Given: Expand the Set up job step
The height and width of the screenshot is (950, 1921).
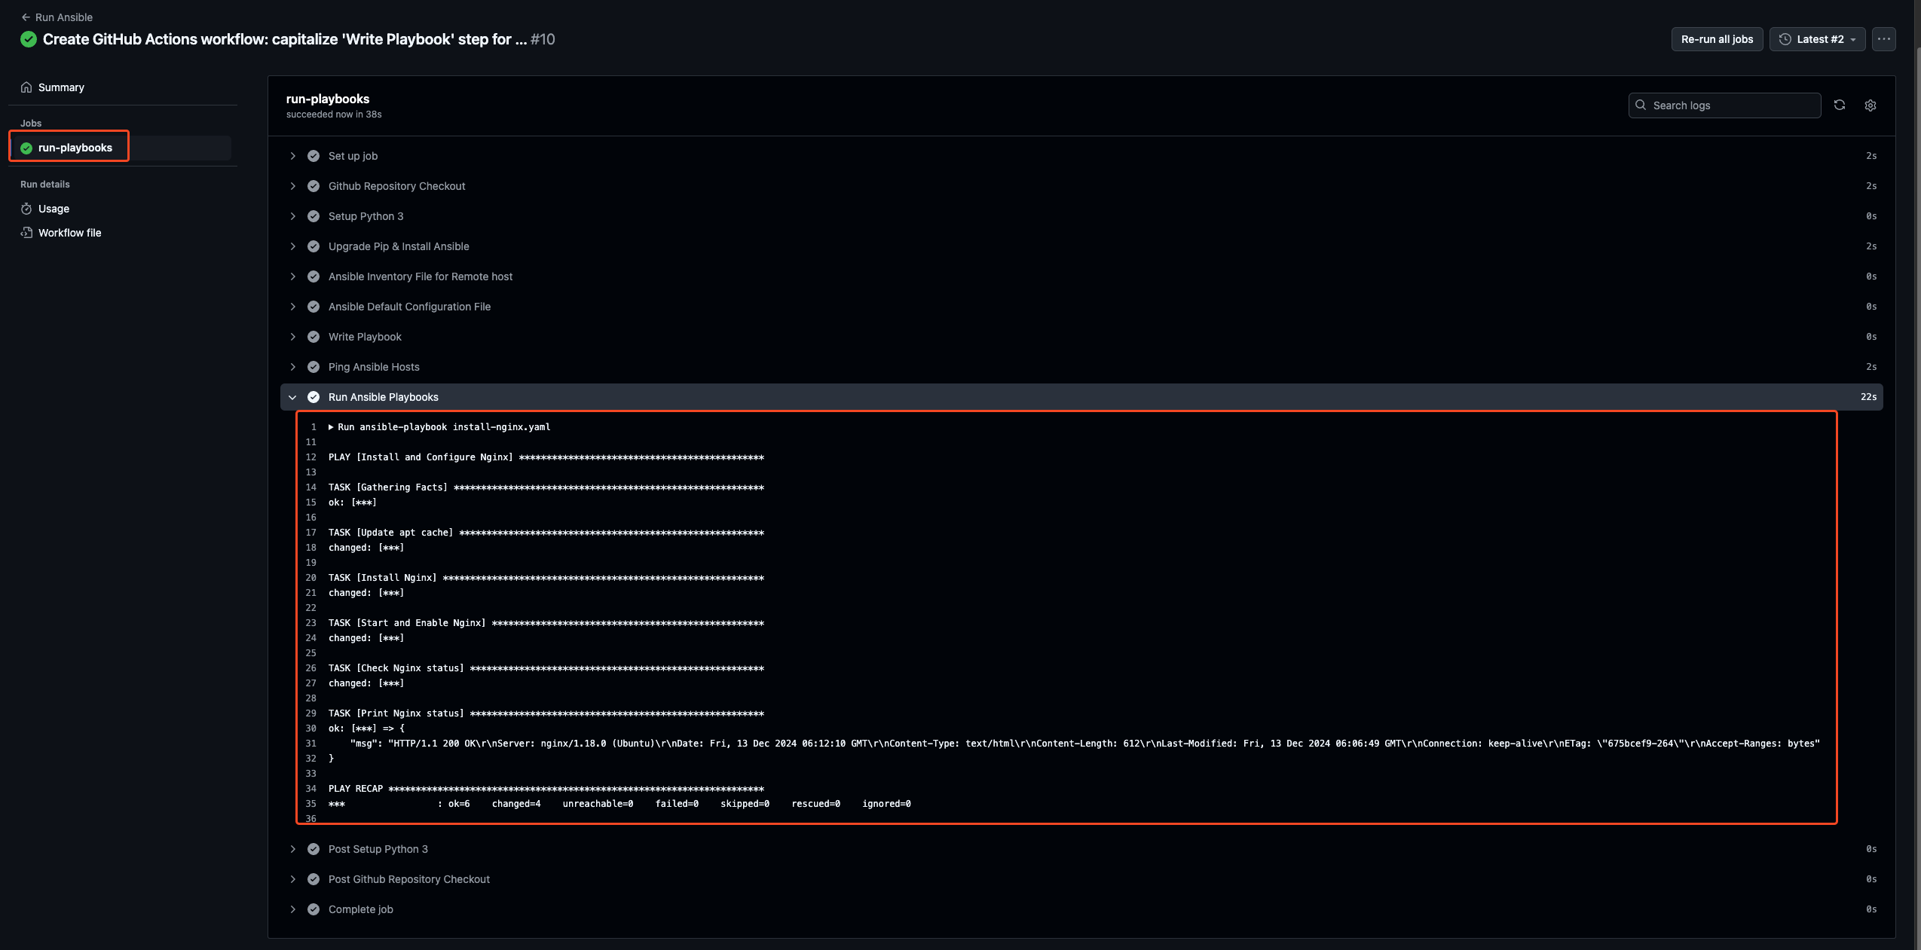Looking at the screenshot, I should coord(293,156).
